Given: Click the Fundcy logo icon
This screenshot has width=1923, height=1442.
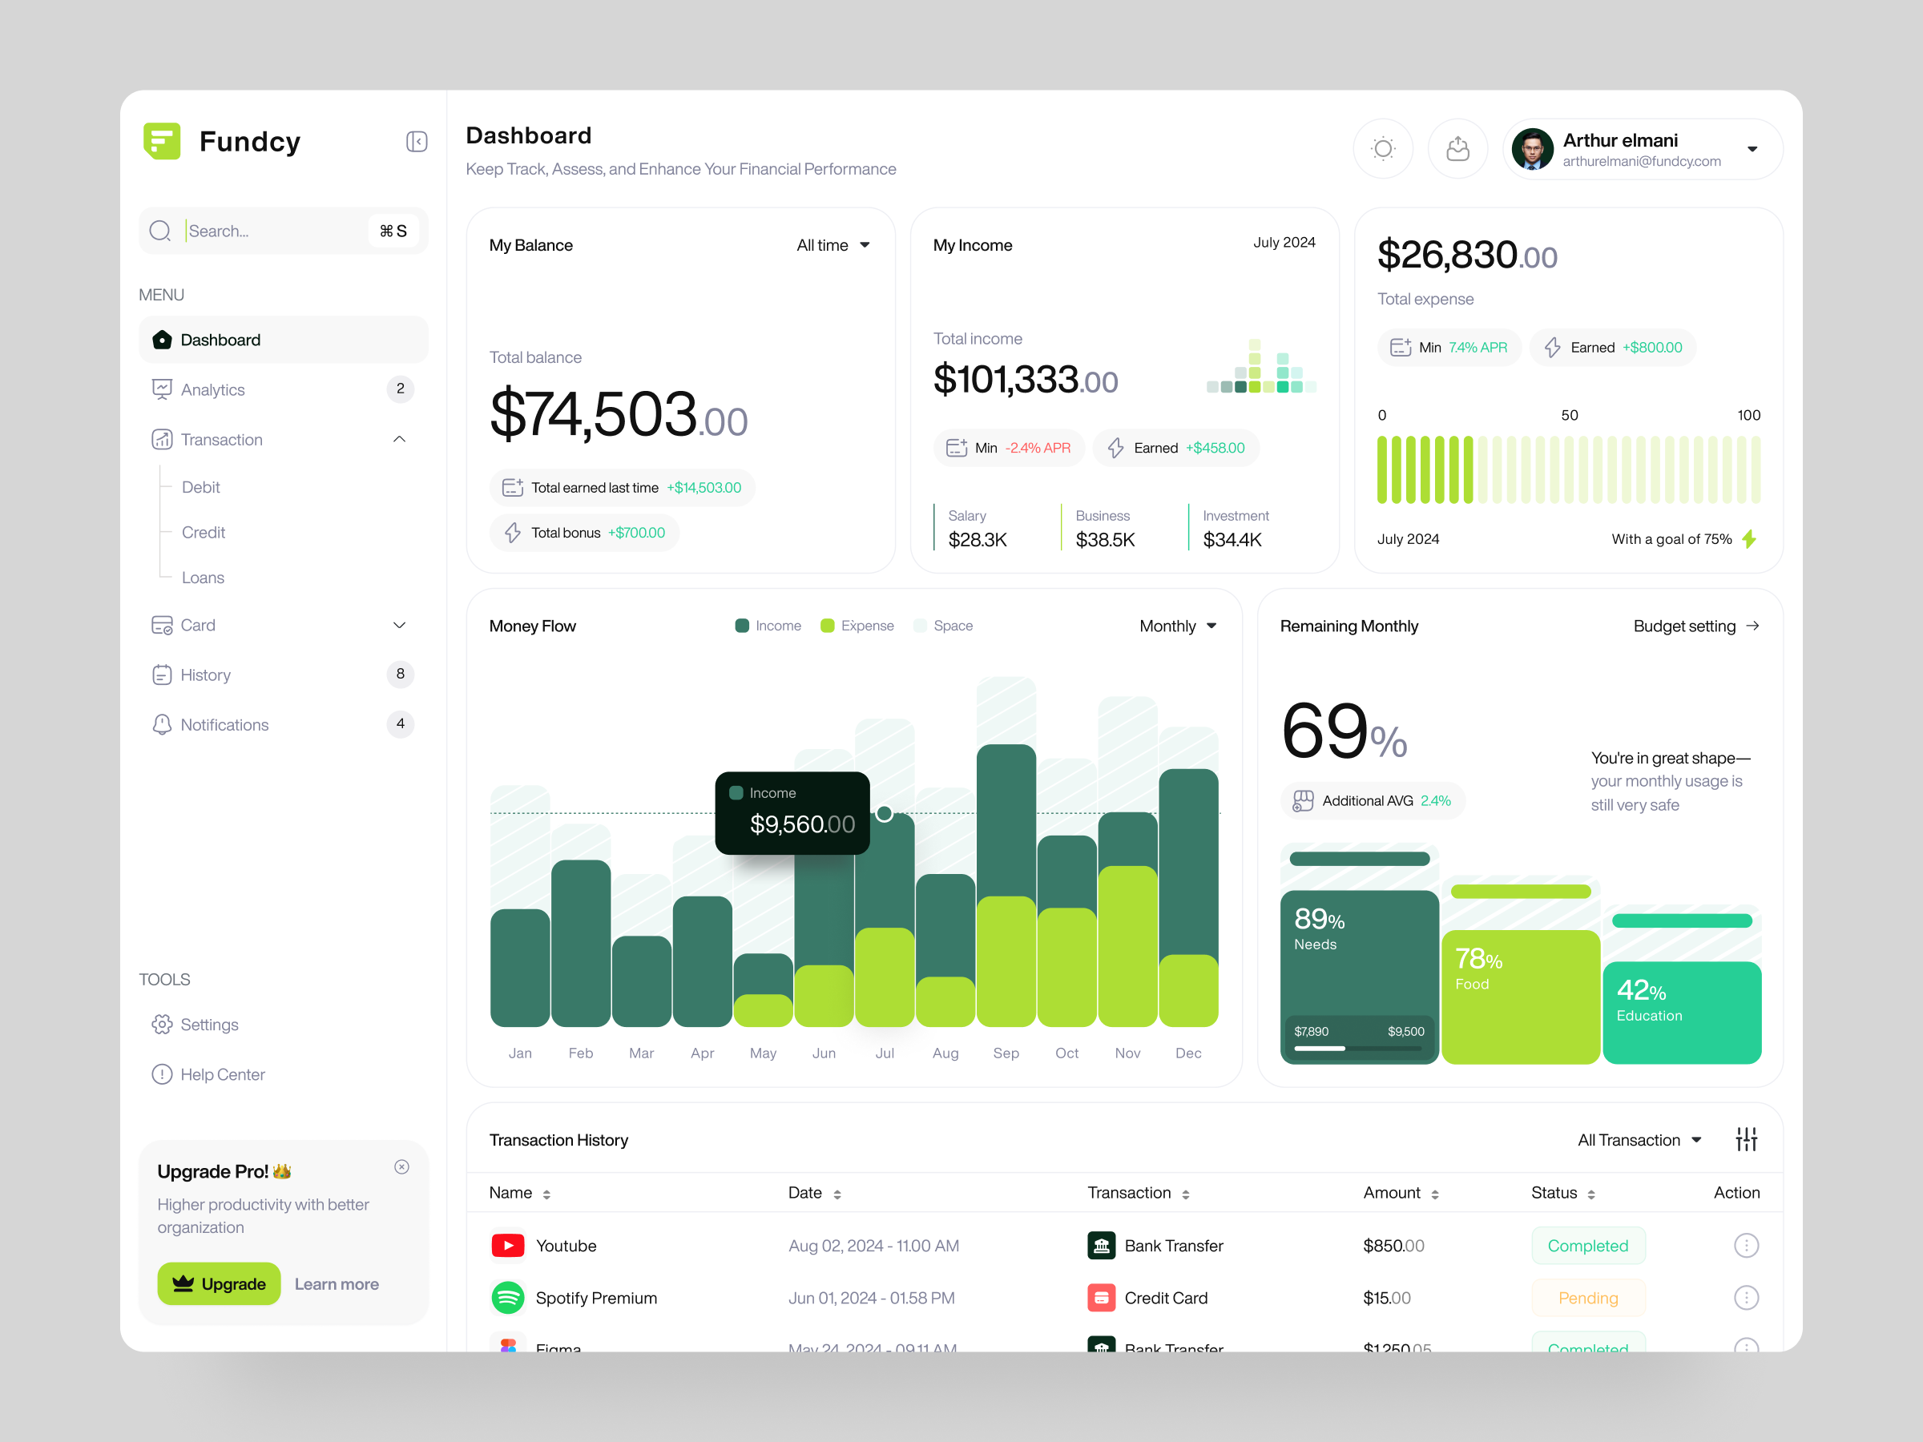Looking at the screenshot, I should coord(163,142).
